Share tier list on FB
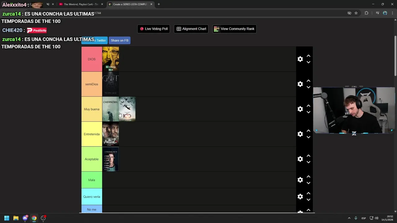397x223 pixels. coord(119,40)
